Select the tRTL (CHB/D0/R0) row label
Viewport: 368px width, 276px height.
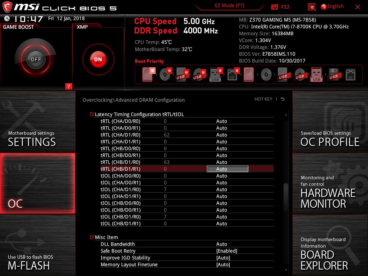tap(120, 148)
